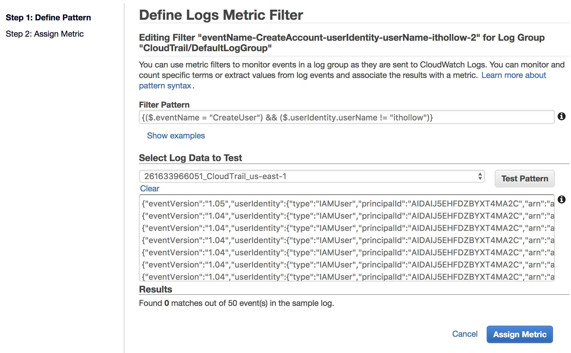Click log event line with eventVersion 1.05
Screen dimensions: 571x353
[x=347, y=204]
